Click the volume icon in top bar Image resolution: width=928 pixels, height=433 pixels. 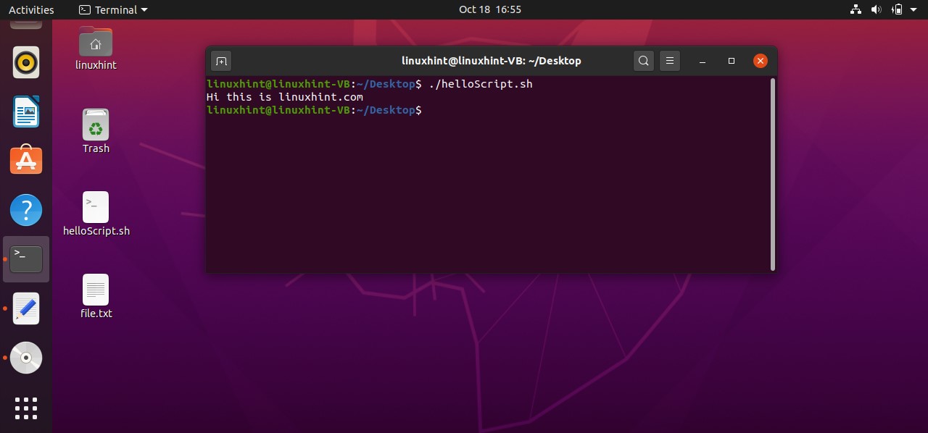click(876, 9)
